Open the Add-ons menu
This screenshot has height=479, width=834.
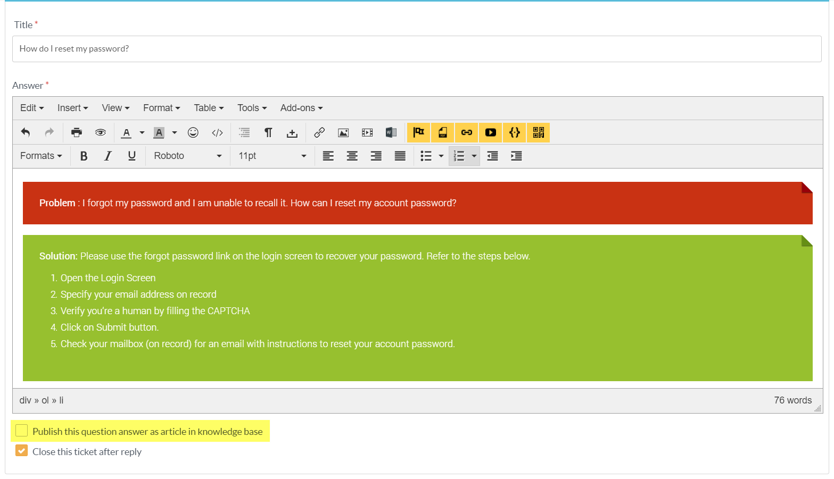301,108
